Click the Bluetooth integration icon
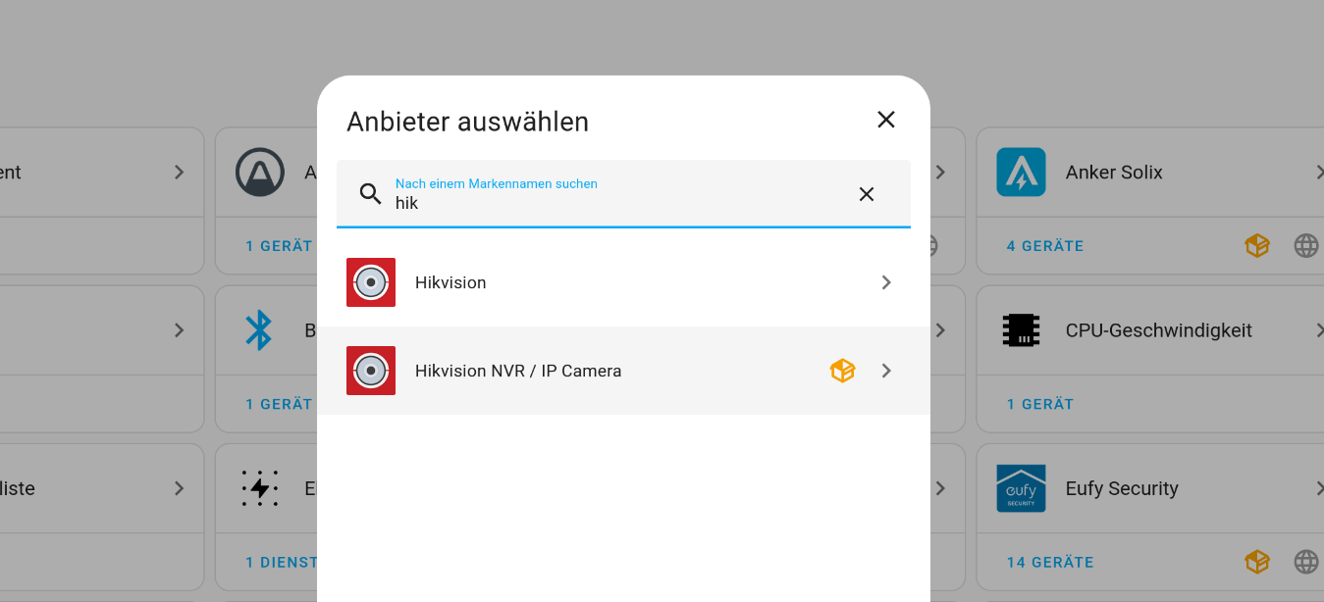The image size is (1324, 602). coord(258,330)
